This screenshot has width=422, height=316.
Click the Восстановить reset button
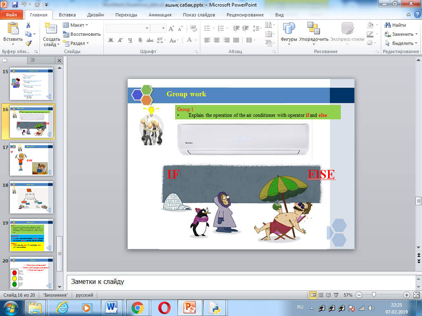pos(82,34)
